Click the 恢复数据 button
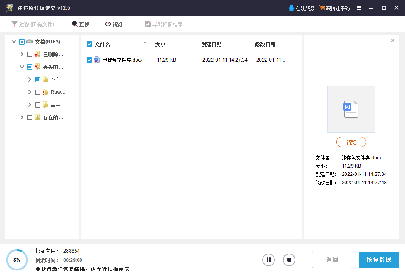Viewport: 405px width, 276px height. pyautogui.click(x=379, y=260)
